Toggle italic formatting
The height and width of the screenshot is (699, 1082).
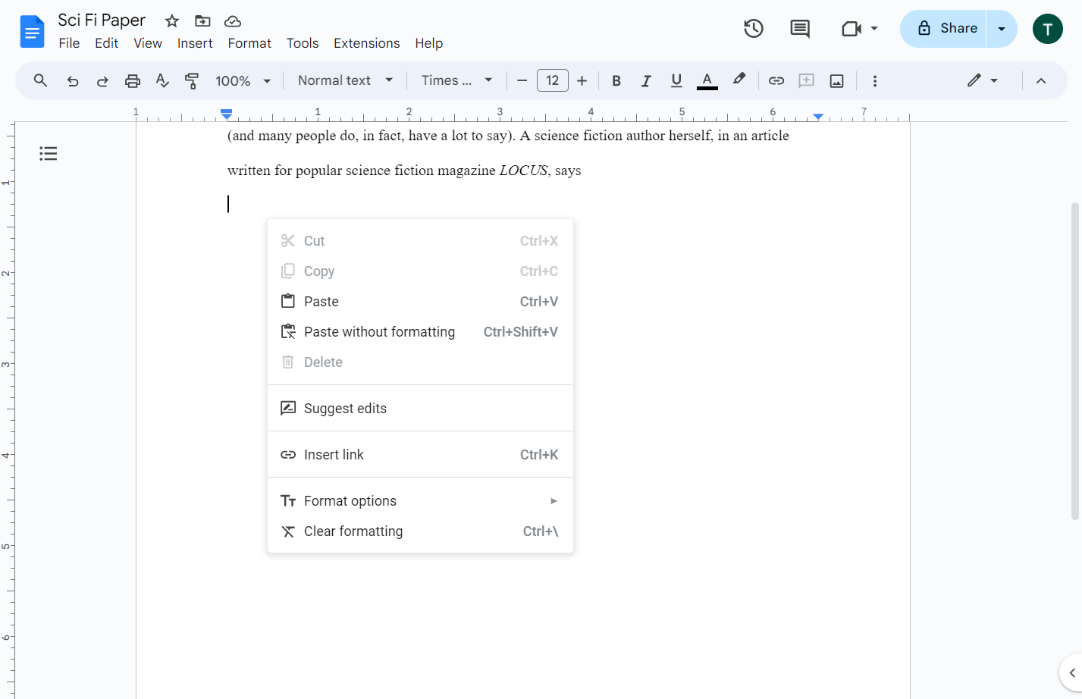(646, 81)
